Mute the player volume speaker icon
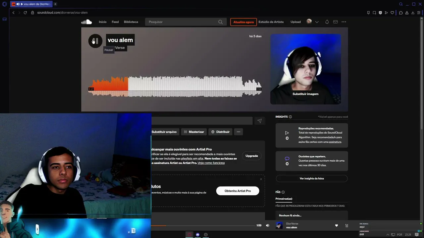Screen dimensions: 424x238 coord(268,225)
